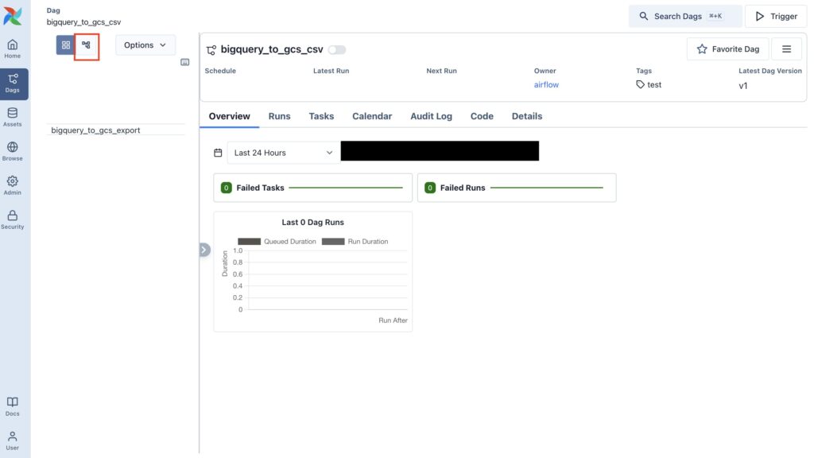This screenshot has height=458, width=814.
Task: Expand the Options dropdown
Action: [145, 45]
